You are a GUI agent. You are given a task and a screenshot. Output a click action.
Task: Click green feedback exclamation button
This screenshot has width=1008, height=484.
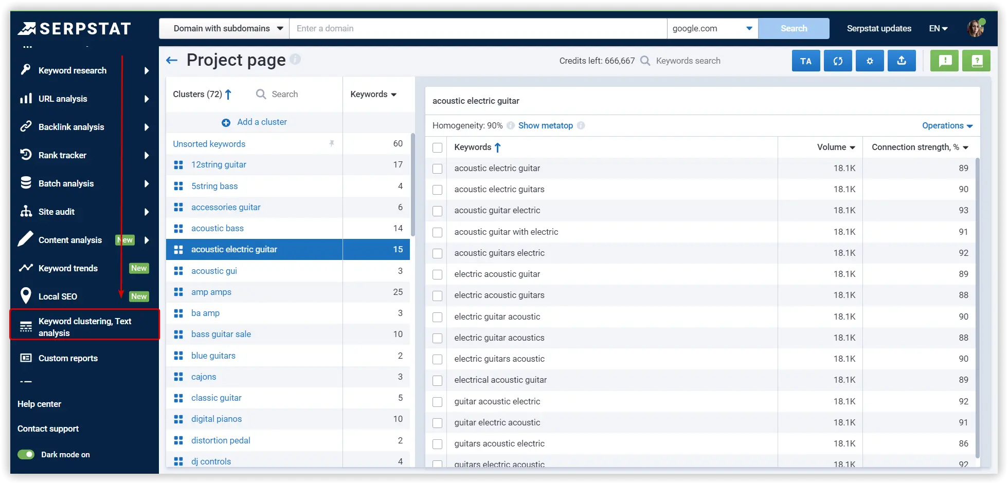[944, 61]
